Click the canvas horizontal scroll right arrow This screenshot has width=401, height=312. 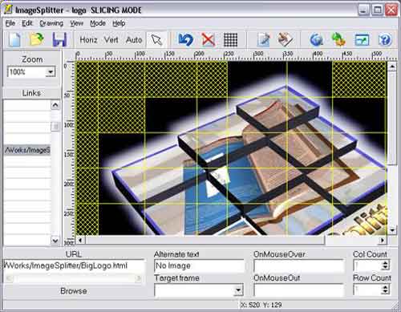pyautogui.click(x=383, y=240)
